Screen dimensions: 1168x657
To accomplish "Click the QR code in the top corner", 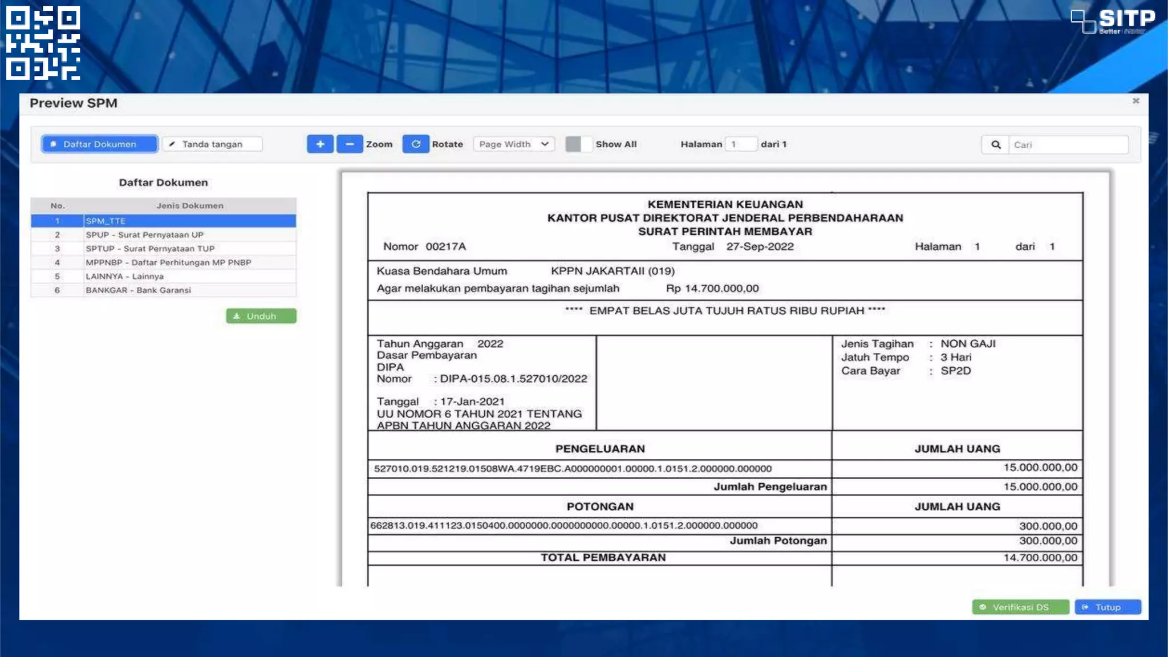I will pos(43,43).
